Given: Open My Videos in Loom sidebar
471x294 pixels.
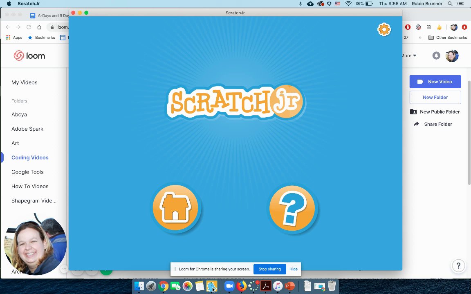Looking at the screenshot, I should [x=25, y=82].
